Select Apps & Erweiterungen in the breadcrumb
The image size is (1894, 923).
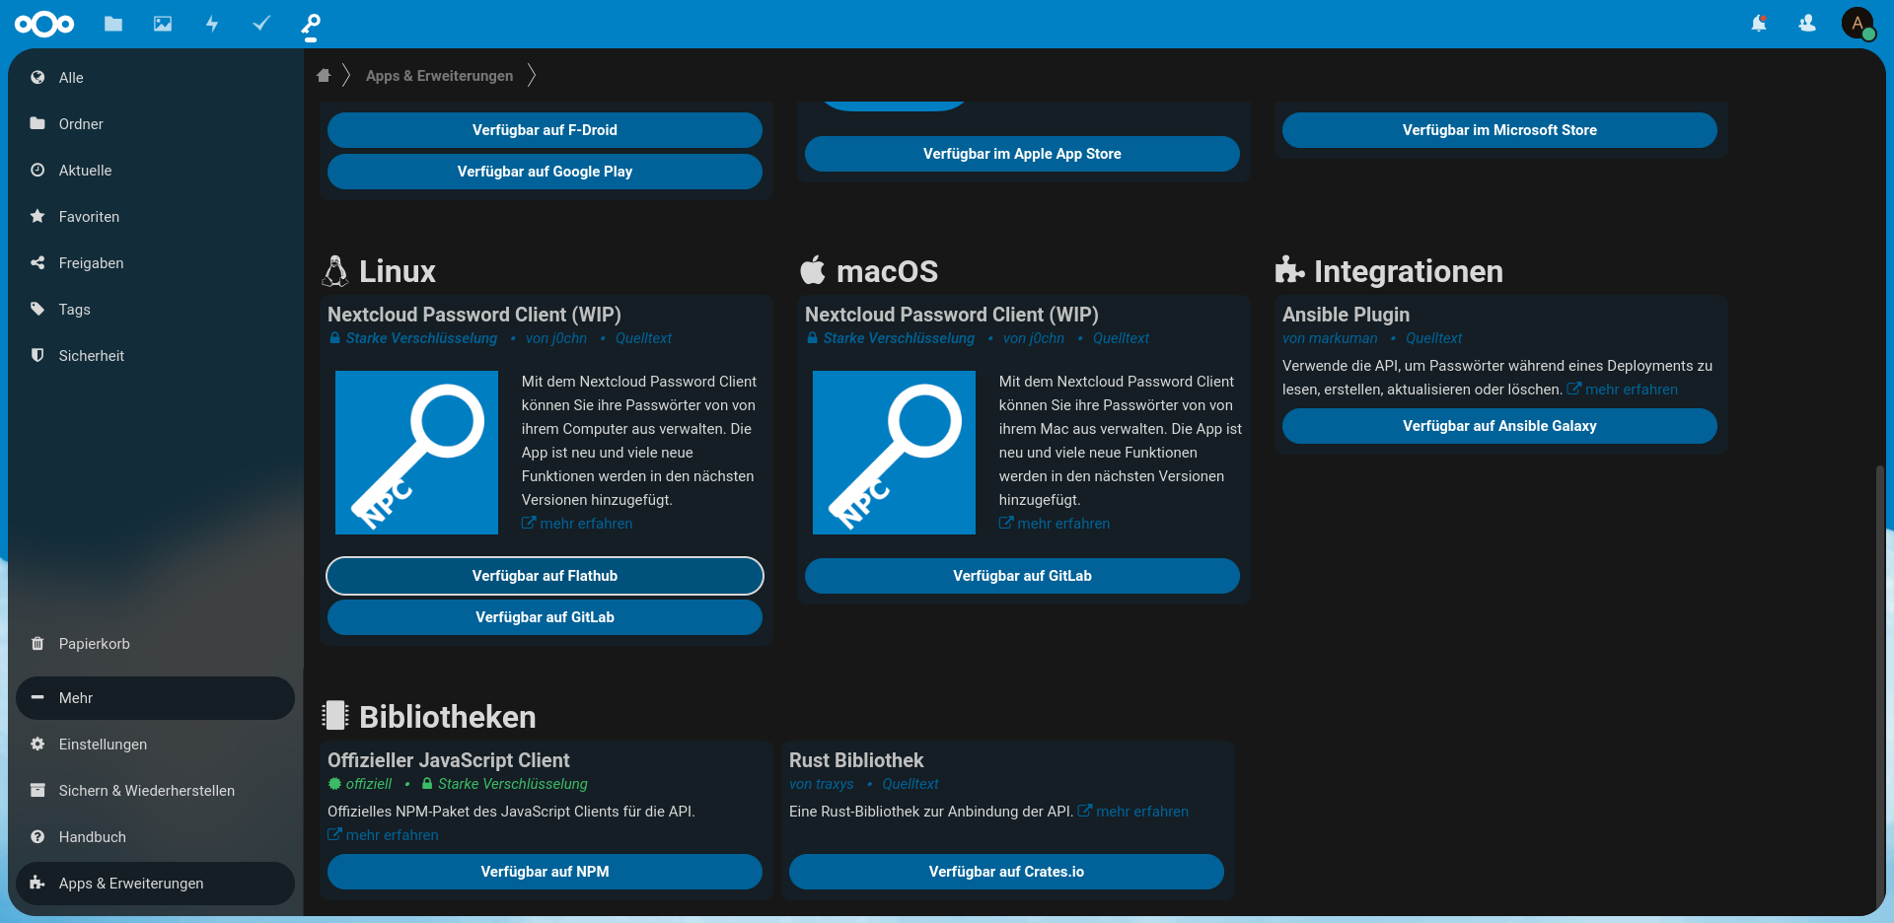tap(439, 76)
